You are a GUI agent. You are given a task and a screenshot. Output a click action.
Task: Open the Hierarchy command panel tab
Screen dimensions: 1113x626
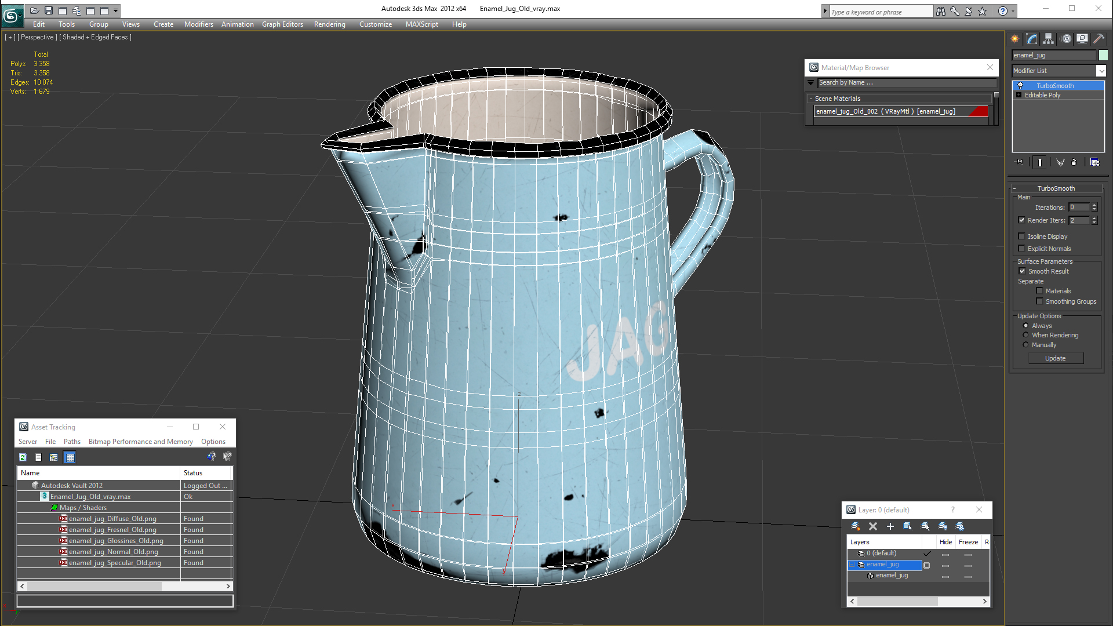tap(1048, 39)
